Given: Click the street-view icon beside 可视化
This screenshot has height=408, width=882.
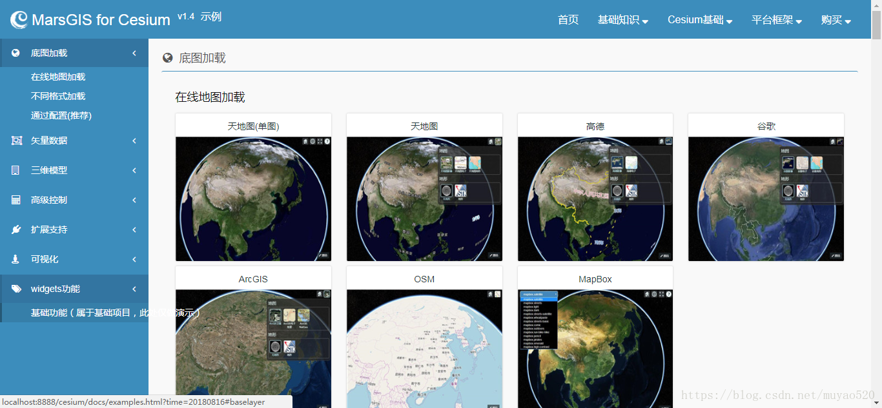Looking at the screenshot, I should click(15, 259).
